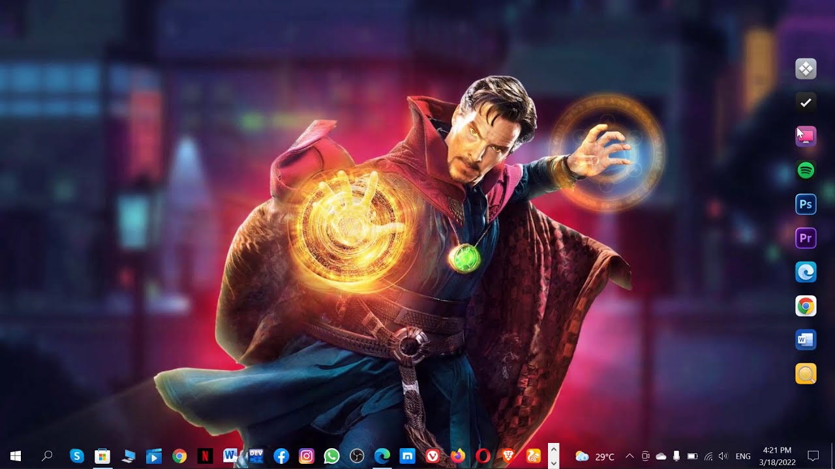Open Microsoft Store on taskbar

(x=102, y=456)
